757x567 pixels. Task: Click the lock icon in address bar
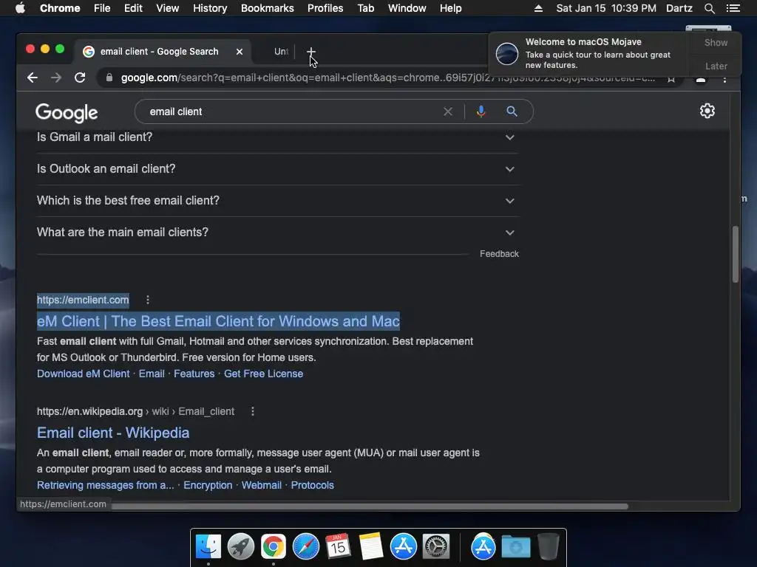pos(109,78)
